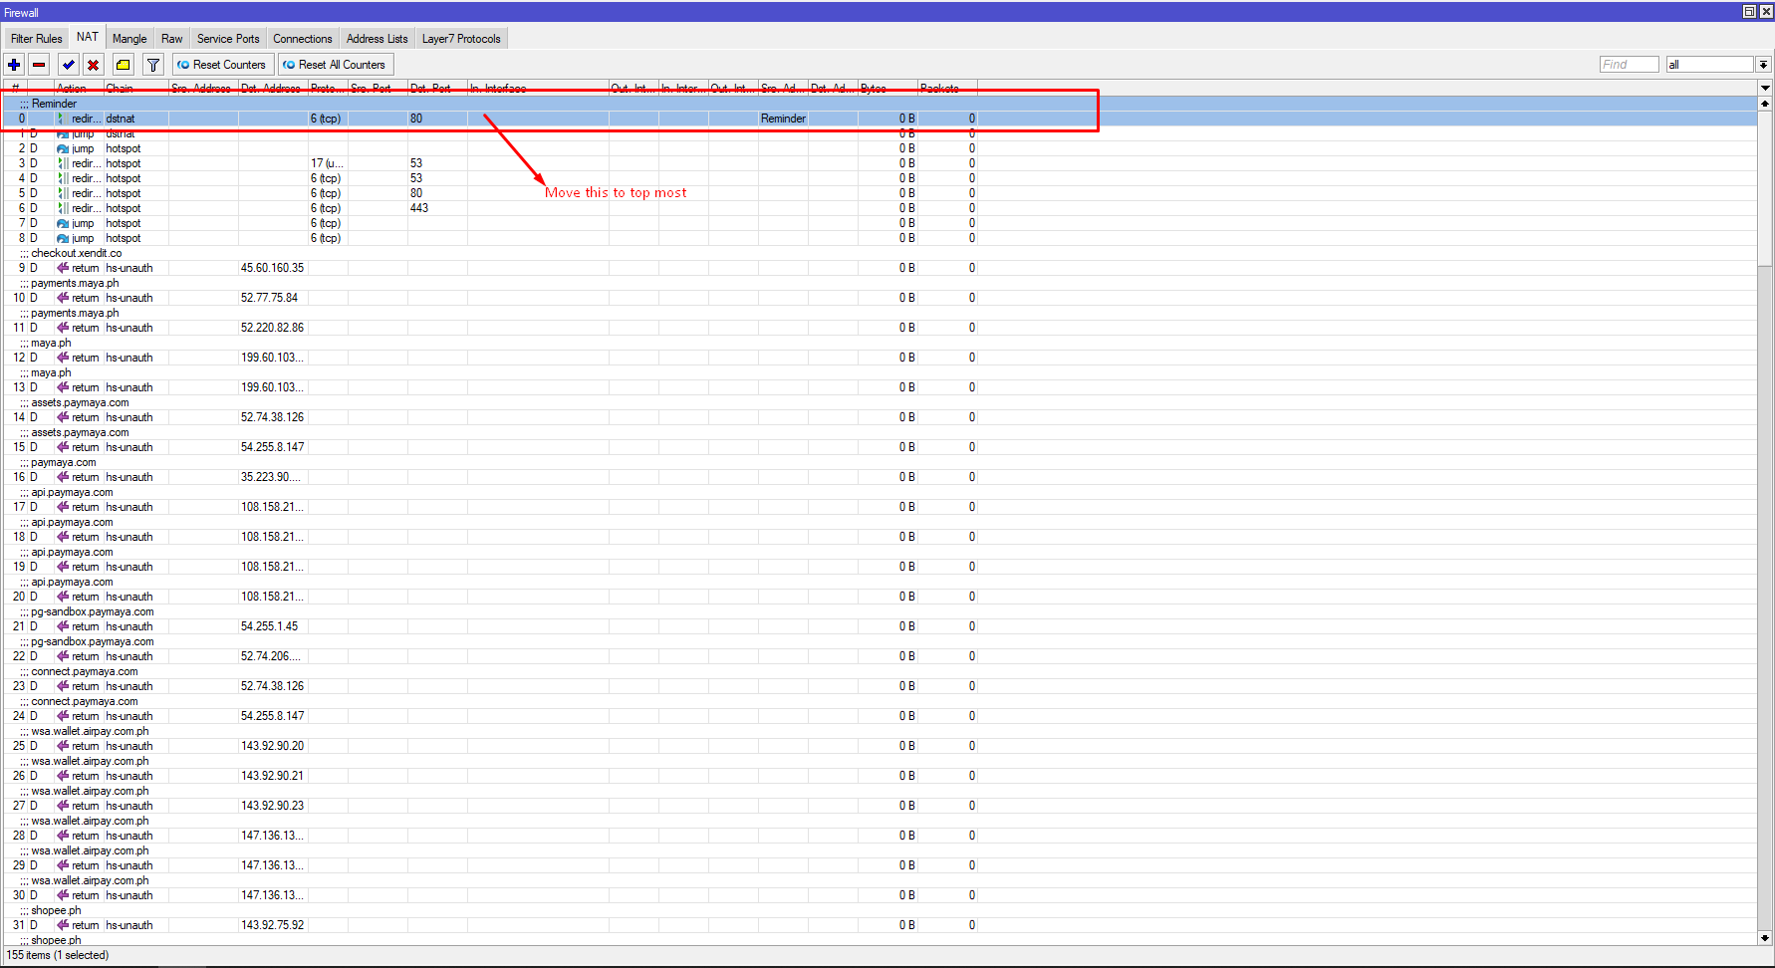Open the funnel Filter icon
The image size is (1775, 968).
tap(153, 65)
